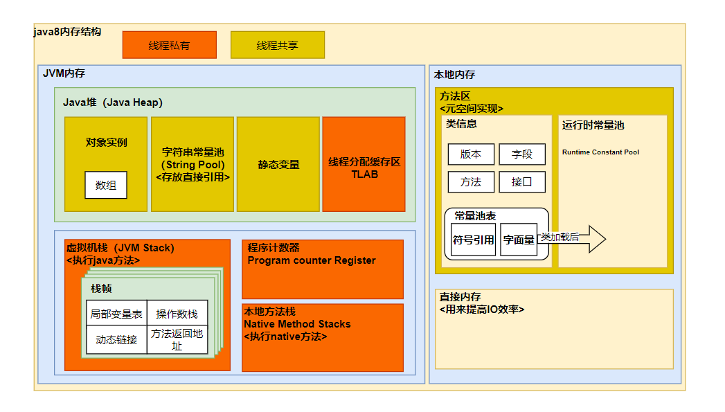This screenshot has width=725, height=412.
Task: Select the 符号引用 box in 常量池表
Action: click(473, 240)
